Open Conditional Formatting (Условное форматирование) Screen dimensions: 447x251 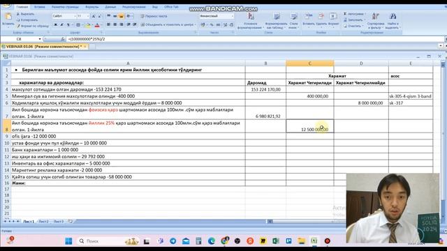click(251, 21)
